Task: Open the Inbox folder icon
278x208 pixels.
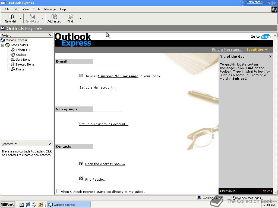Action: (x=13, y=50)
